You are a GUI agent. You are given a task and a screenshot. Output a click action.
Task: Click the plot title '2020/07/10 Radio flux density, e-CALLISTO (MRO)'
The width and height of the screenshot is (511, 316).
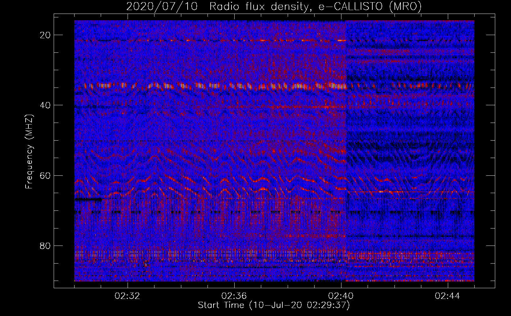tap(274, 6)
